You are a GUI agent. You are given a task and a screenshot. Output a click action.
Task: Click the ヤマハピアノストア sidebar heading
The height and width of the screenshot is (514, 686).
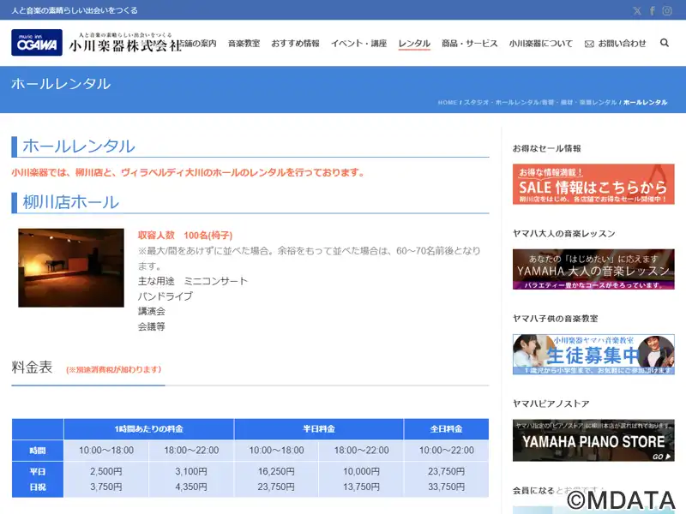(x=551, y=403)
